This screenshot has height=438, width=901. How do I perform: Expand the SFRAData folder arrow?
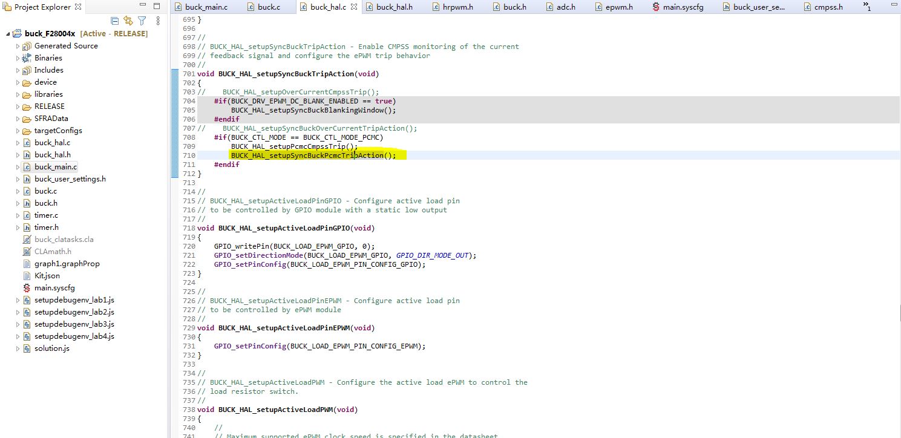tap(18, 119)
